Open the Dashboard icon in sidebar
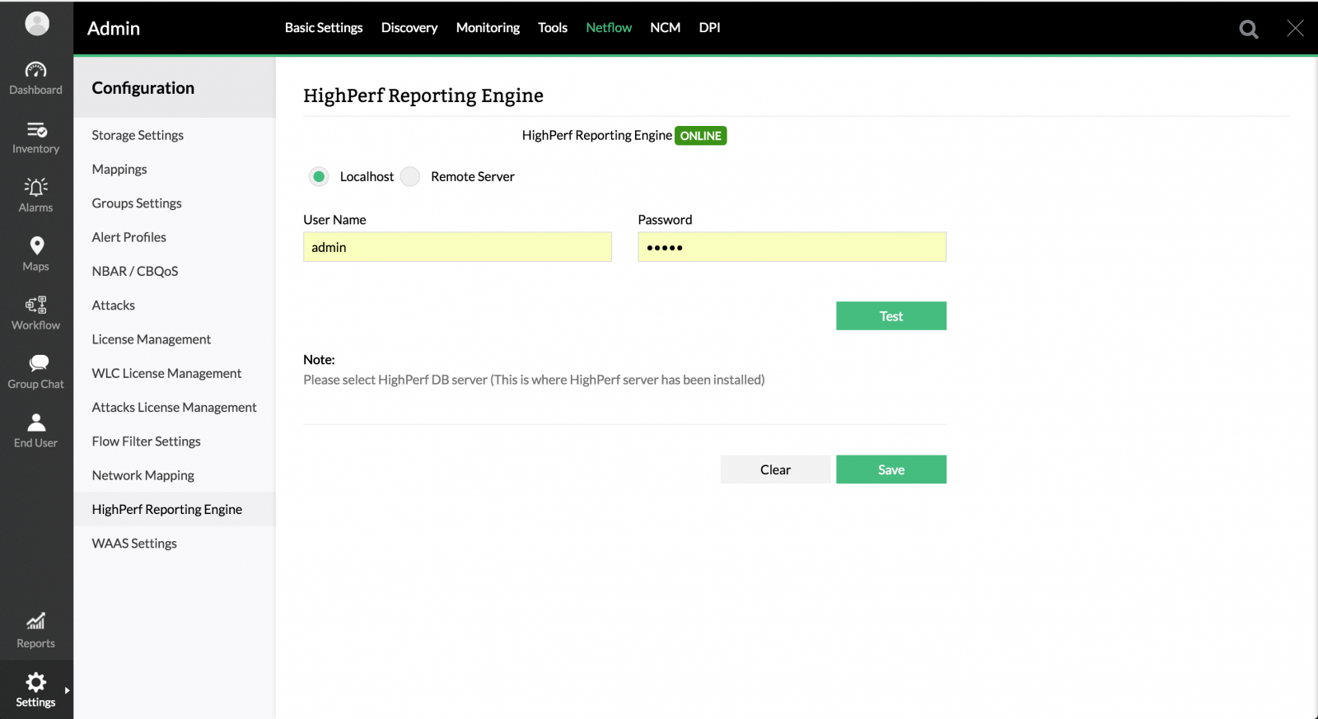Viewport: 1318px width, 719px height. 35,70
